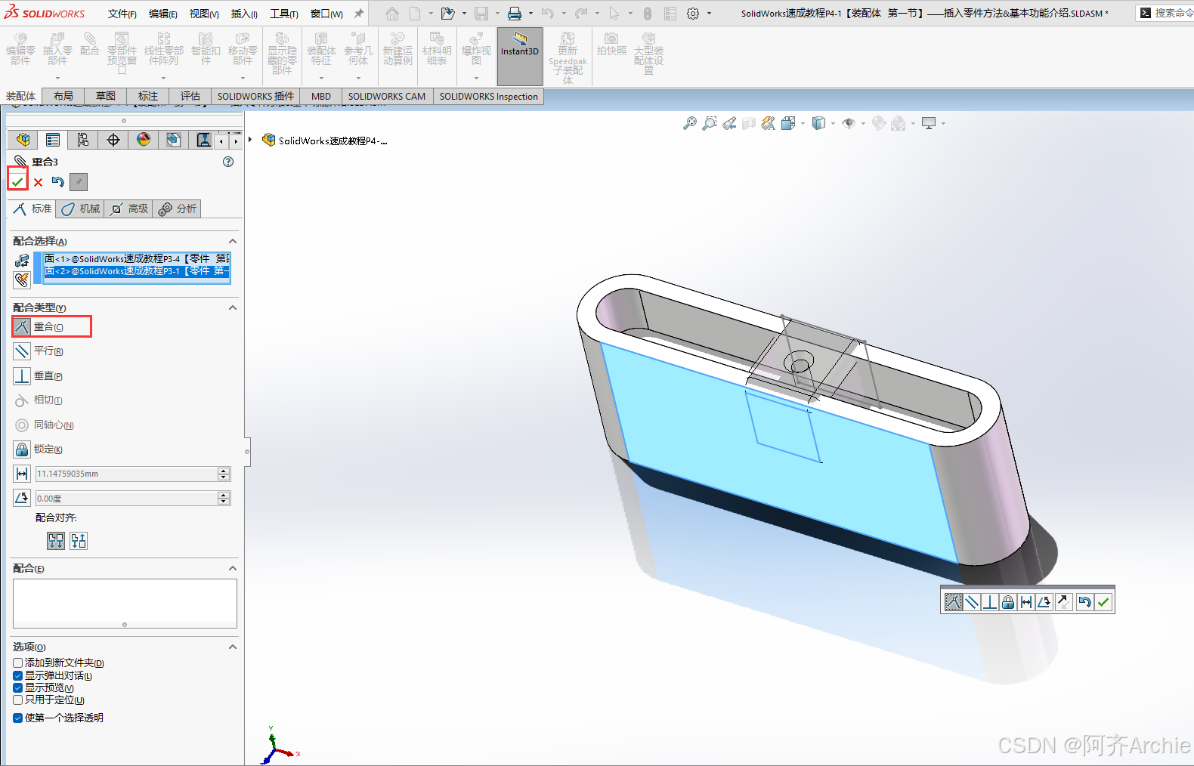This screenshot has width=1194, height=766.
Task: Choose aligned mate alignment button
Action: [56, 541]
